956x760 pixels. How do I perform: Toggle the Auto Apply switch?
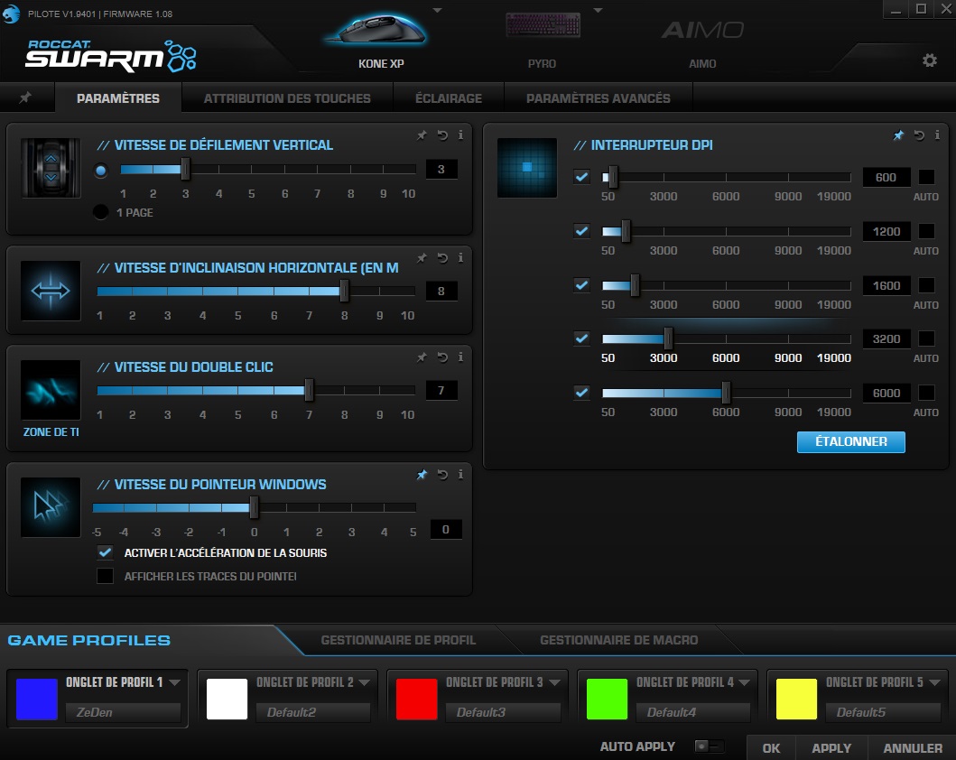tap(709, 746)
